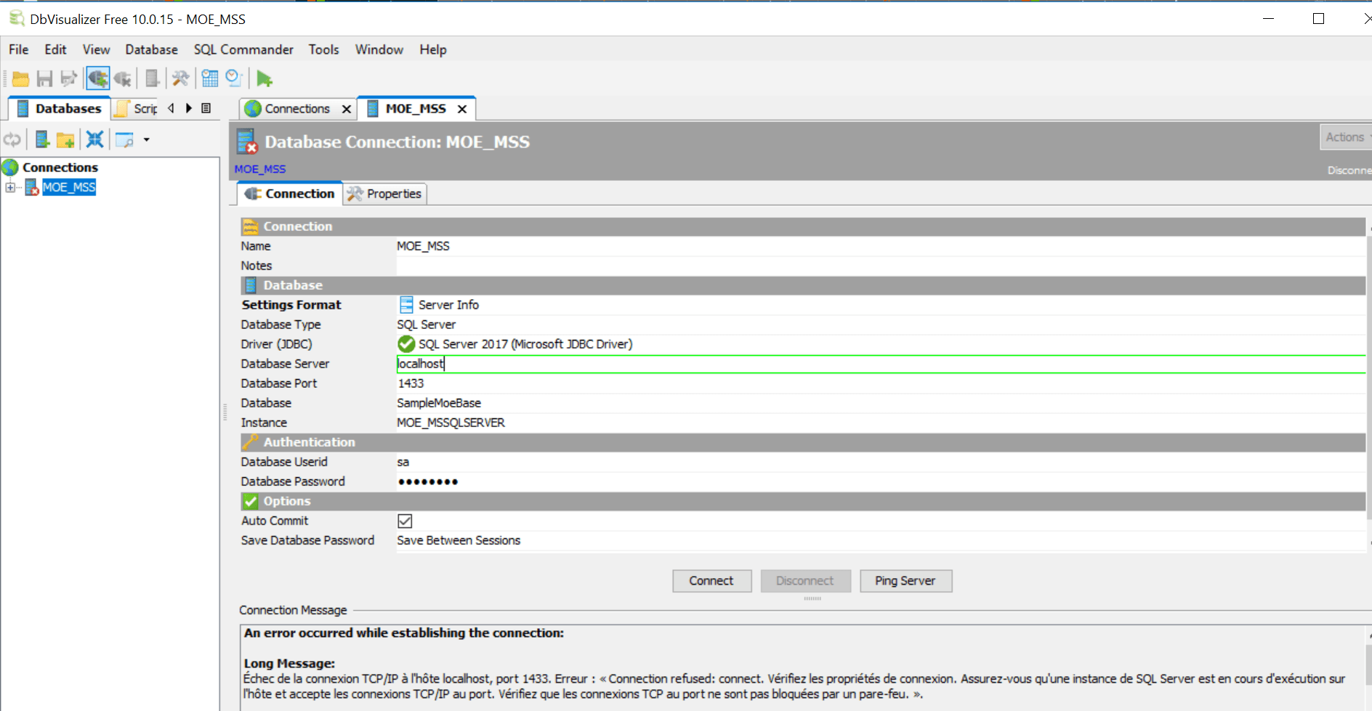The height and width of the screenshot is (711, 1372).
Task: Click the green arrow new SQL Commander icon
Action: [x=265, y=78]
